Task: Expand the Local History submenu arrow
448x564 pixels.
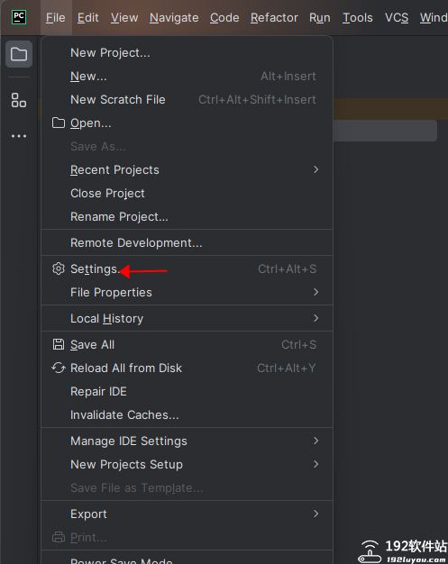Action: click(315, 318)
